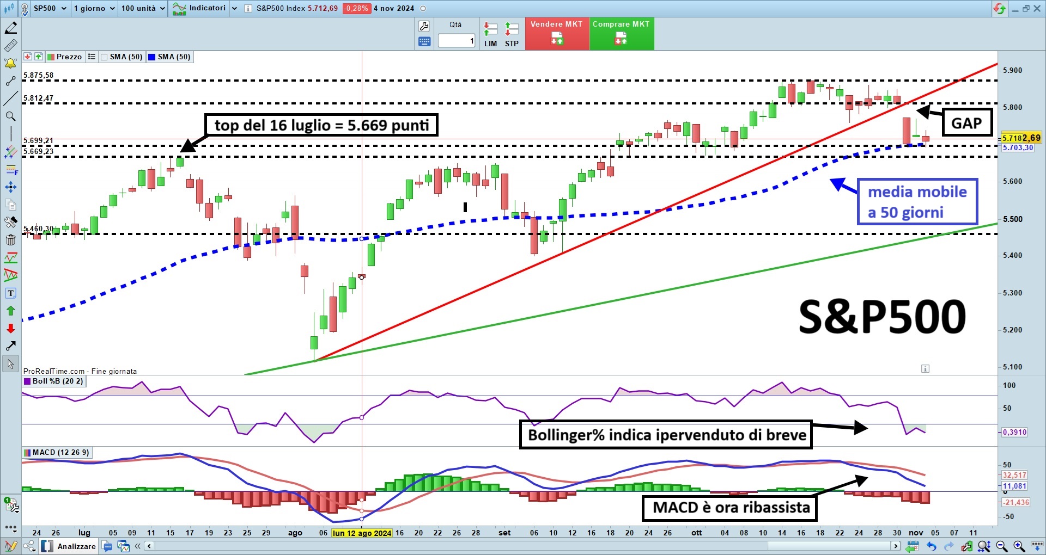This screenshot has height=555, width=1046.
Task: Click the scrollbar right arrow
Action: tap(896, 546)
